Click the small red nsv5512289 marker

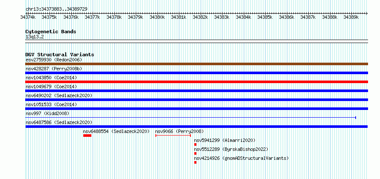[x=195, y=153]
